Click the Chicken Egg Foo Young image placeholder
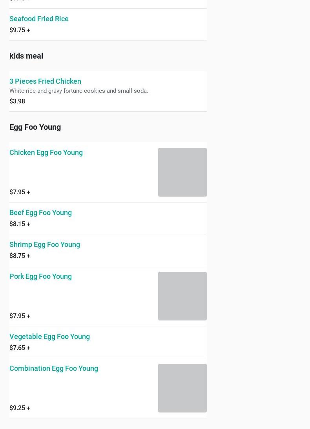 coord(182,172)
